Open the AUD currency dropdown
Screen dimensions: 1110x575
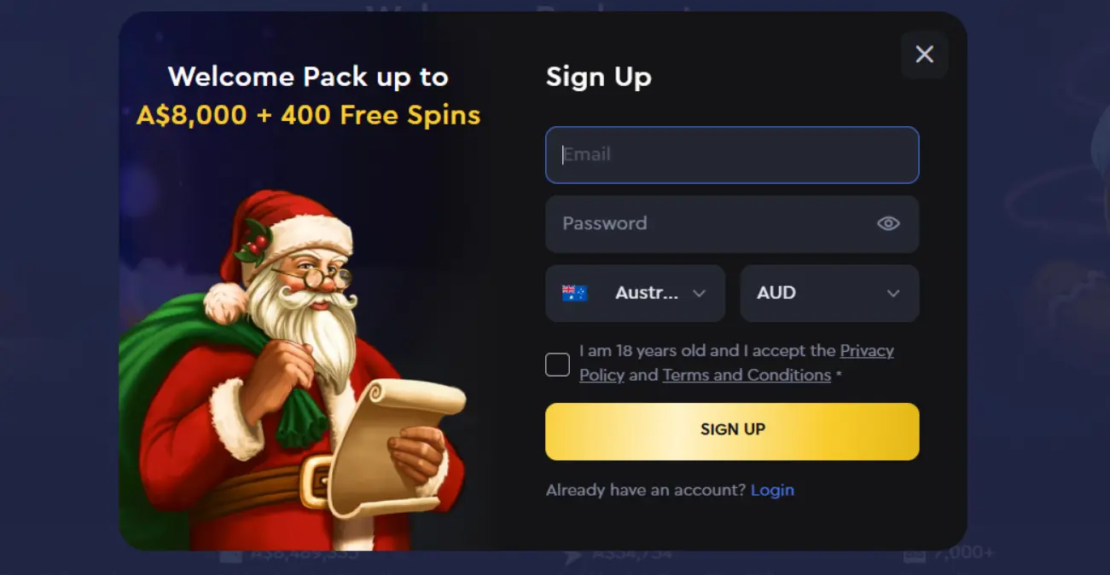[829, 293]
